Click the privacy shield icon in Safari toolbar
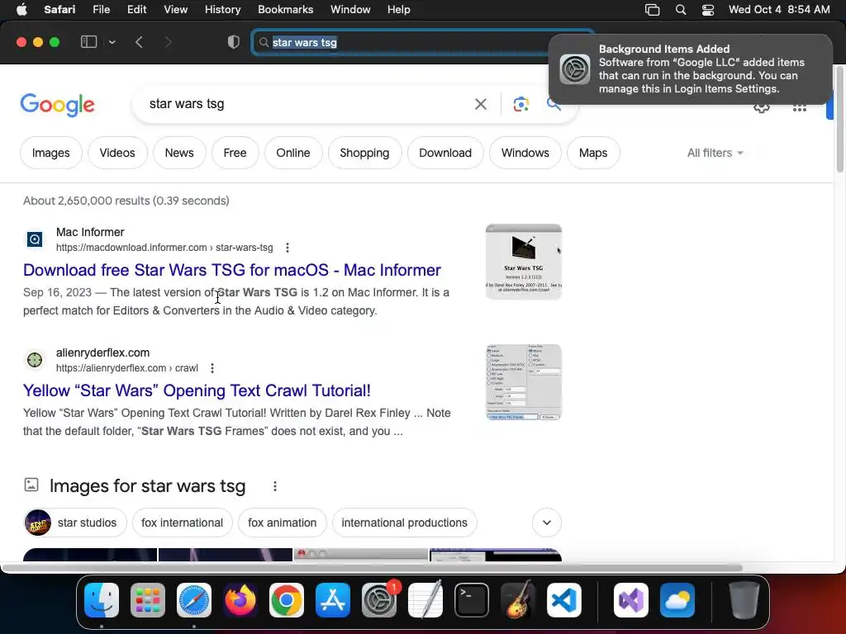 234,42
